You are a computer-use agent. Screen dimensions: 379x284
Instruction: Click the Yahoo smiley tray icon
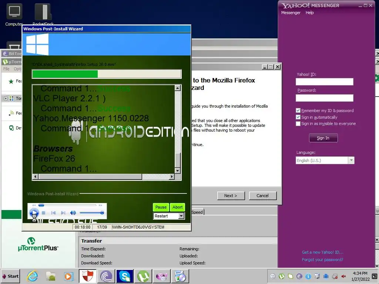tap(273, 276)
